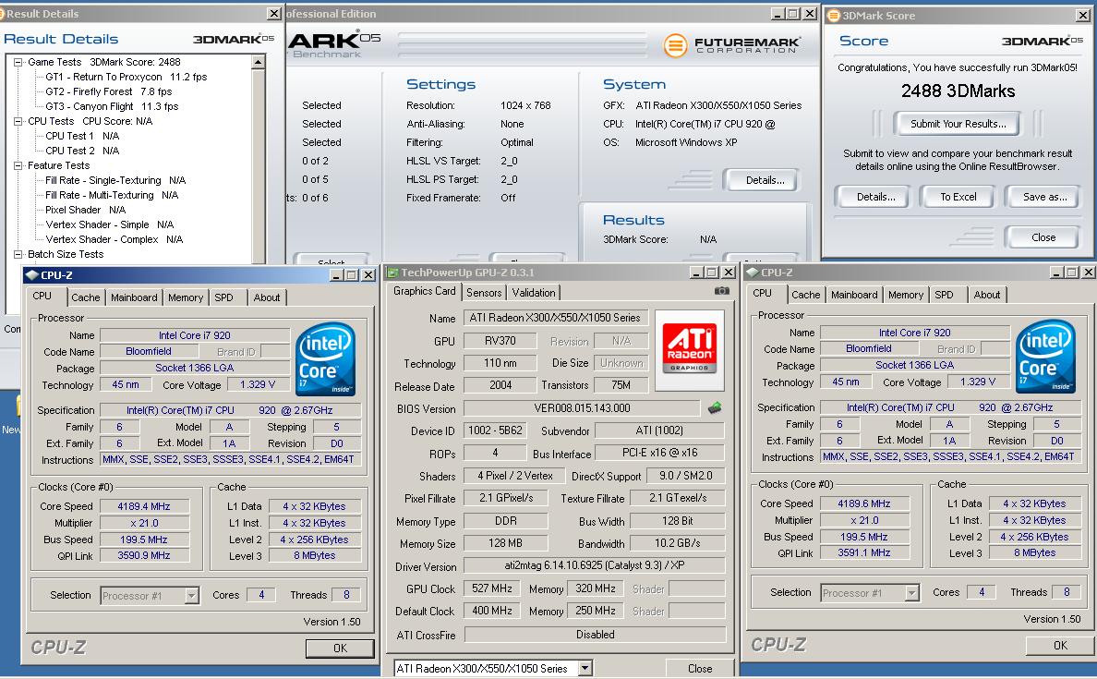Click the left CPU-Z title bar icon
Screen dimensions: 1097x679
click(31, 275)
